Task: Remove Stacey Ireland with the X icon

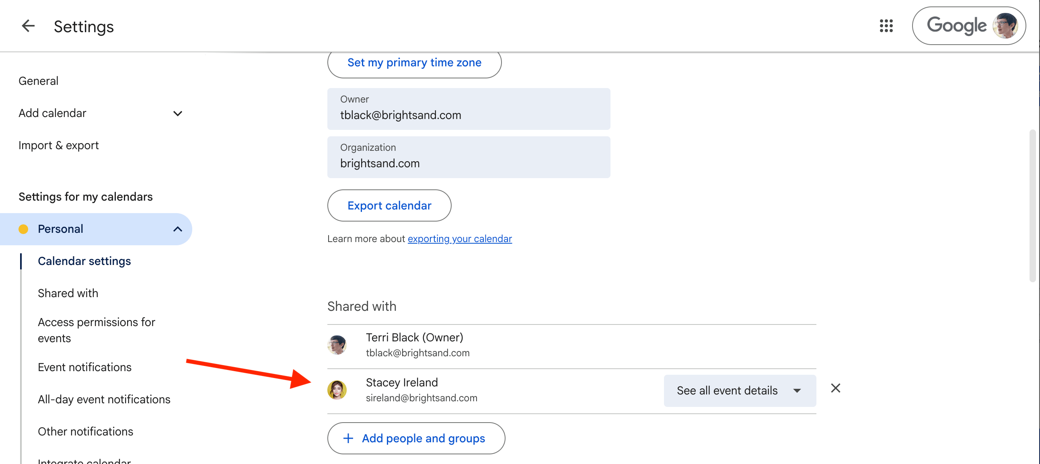Action: tap(835, 388)
